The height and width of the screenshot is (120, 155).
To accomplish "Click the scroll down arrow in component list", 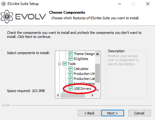I will [97, 90].
